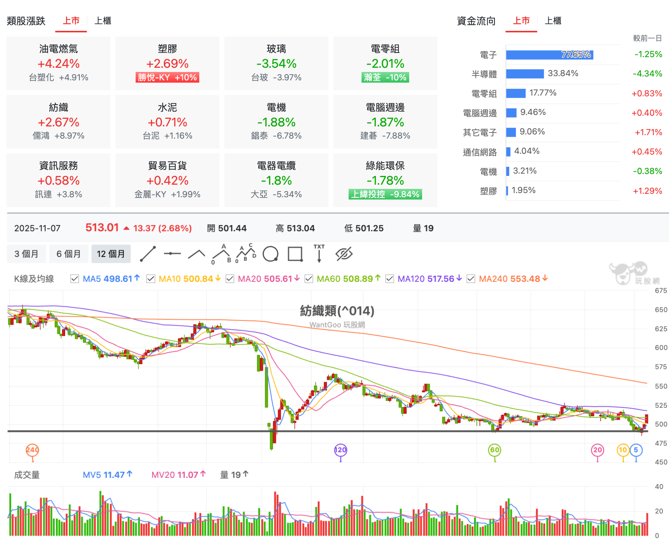Viewport: 669px width, 543px height.
Task: Set chart range to 3 個月
Action: pyautogui.click(x=26, y=254)
